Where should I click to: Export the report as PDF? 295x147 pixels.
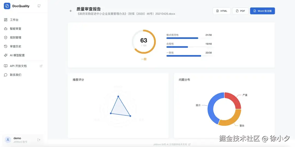click(x=240, y=11)
